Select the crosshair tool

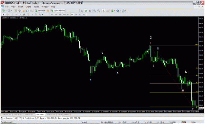click(8, 14)
